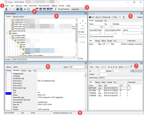Click Ny mapp in the tree panel
Image resolution: width=144 pixels, height=115 pixels.
(x=81, y=32)
